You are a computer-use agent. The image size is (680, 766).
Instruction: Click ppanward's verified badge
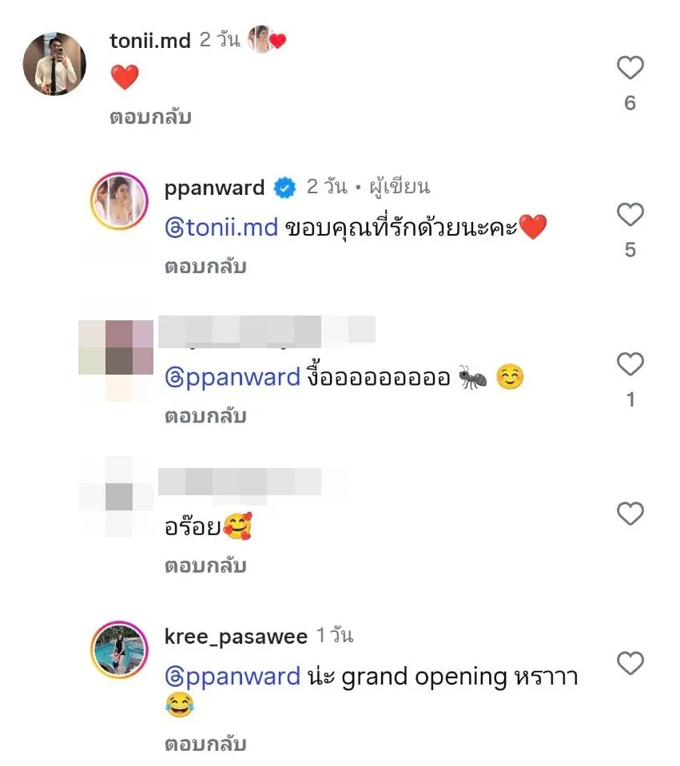(x=285, y=188)
